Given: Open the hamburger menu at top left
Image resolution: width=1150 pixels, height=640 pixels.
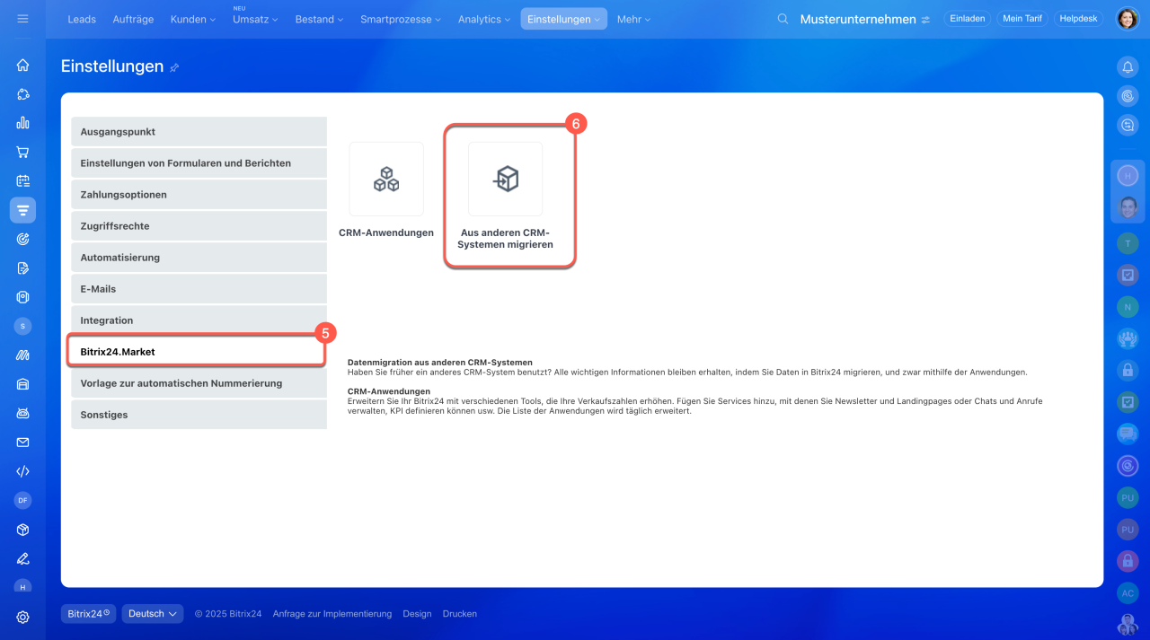Looking at the screenshot, I should click(x=22, y=19).
